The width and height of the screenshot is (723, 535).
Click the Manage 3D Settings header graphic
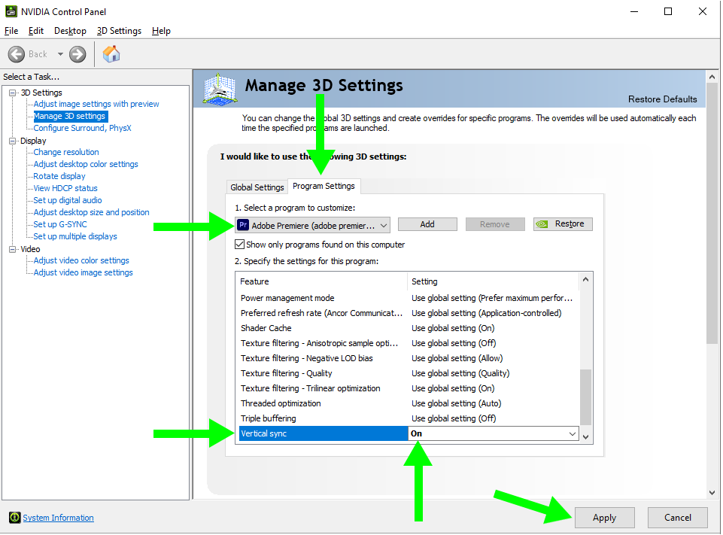219,88
